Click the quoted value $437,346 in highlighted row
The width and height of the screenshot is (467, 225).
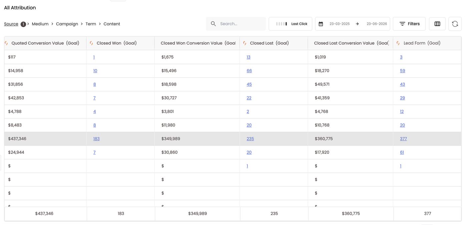tap(17, 139)
